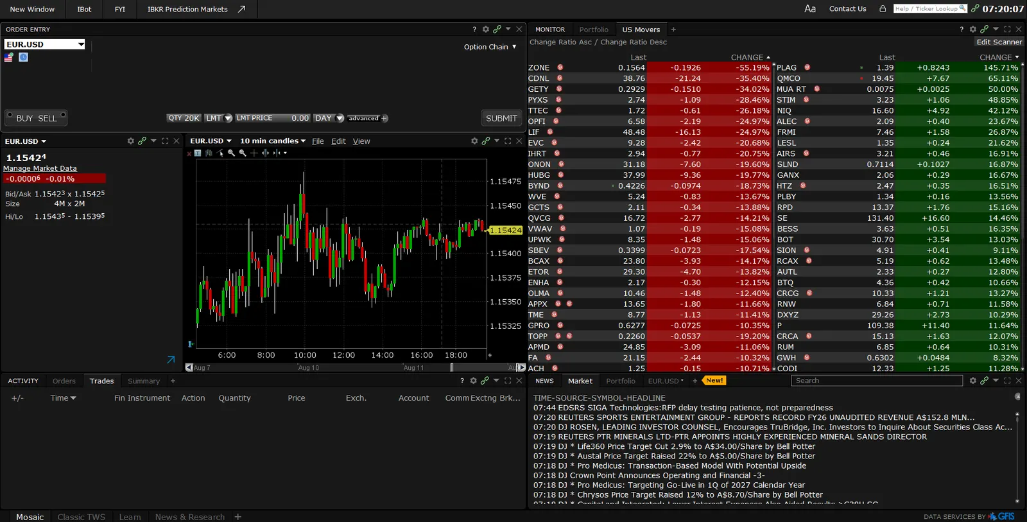Switch to the Orders tab
1027x522 pixels.
coord(64,381)
